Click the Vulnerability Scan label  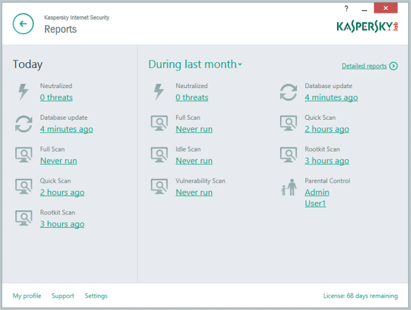[x=200, y=181]
